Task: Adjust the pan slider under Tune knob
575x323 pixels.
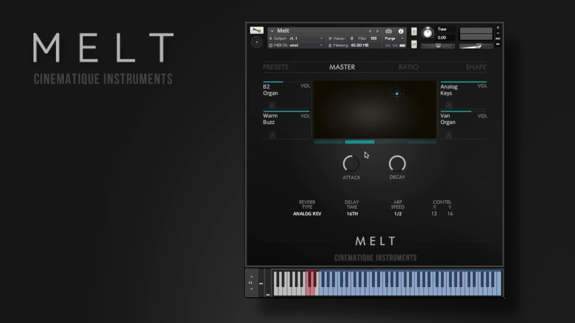Action: point(438,46)
